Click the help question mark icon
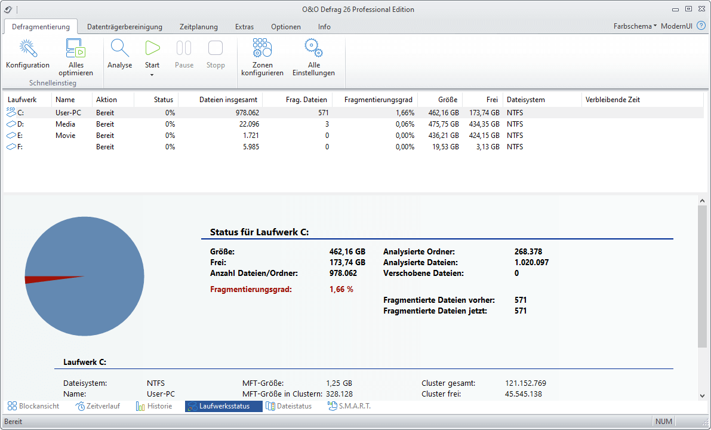This screenshot has width=711, height=430. (701, 26)
